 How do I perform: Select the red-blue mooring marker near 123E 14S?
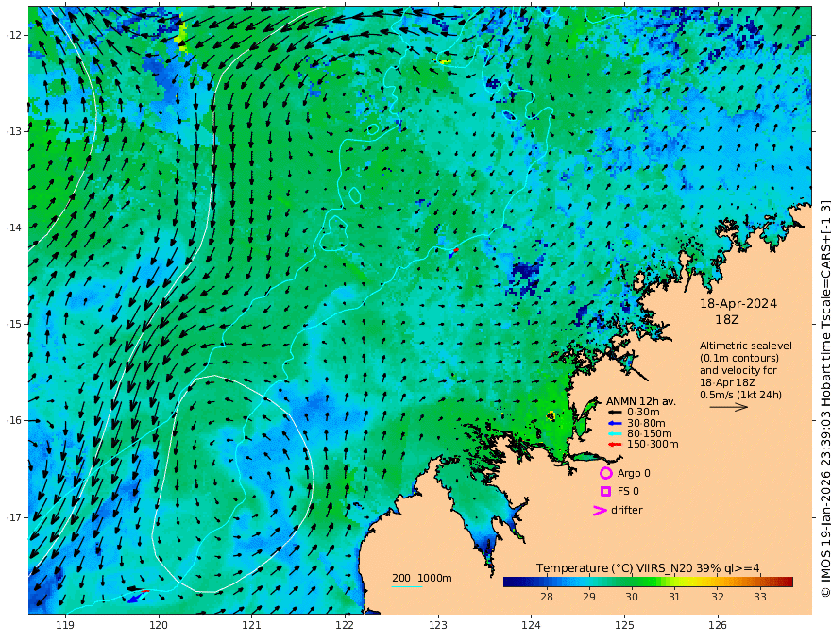pos(452,253)
